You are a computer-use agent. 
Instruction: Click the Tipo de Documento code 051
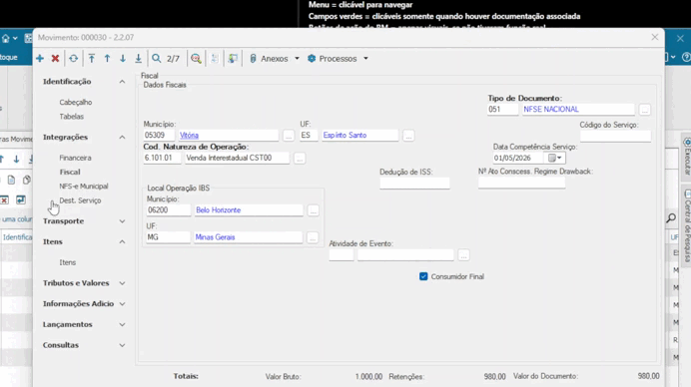(503, 109)
